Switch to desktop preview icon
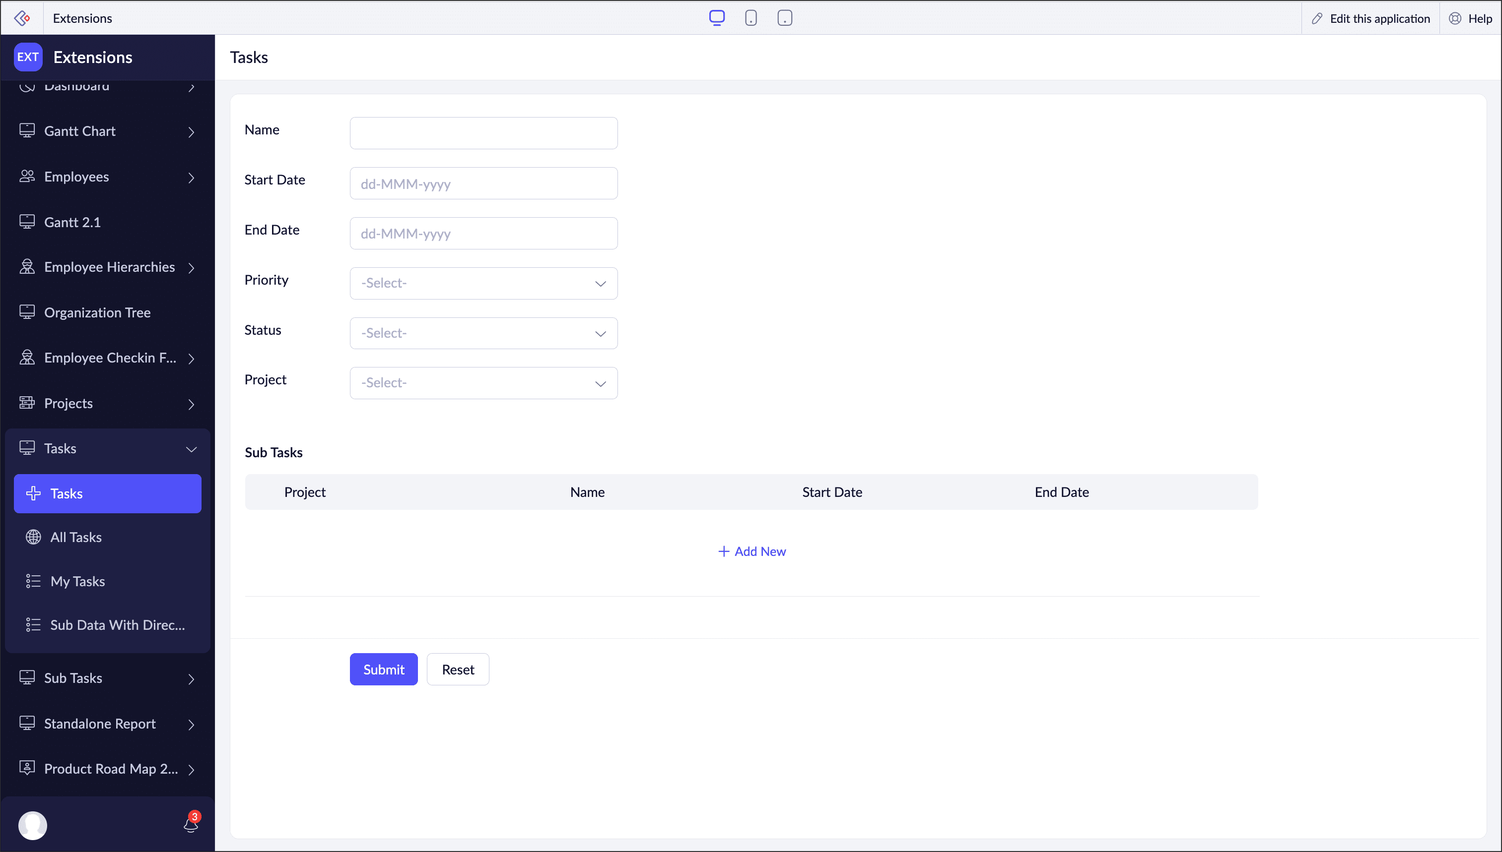 (x=717, y=18)
